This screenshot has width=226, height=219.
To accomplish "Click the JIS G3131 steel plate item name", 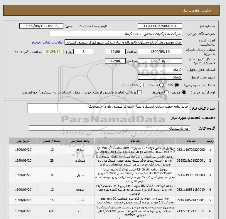I will pos(135,190).
